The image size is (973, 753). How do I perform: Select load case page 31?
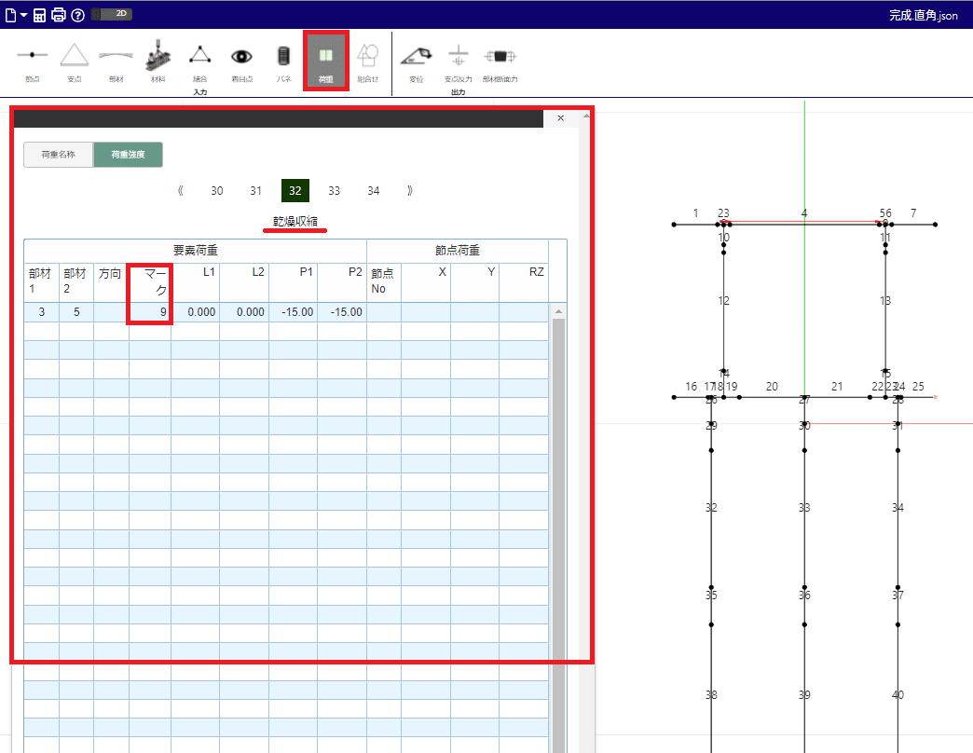pos(255,191)
